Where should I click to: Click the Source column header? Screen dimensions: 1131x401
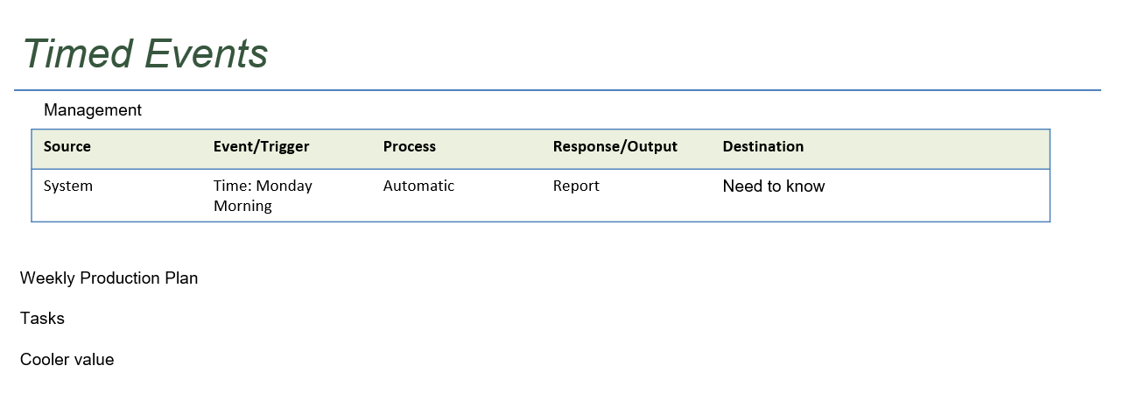tap(67, 146)
